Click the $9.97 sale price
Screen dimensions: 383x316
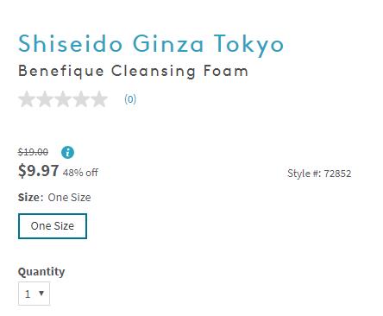39,171
